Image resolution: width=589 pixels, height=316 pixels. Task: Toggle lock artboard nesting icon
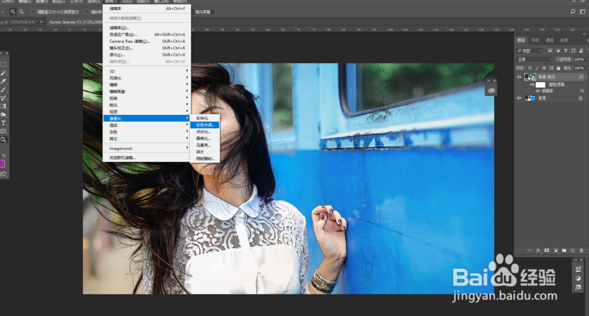[551, 68]
